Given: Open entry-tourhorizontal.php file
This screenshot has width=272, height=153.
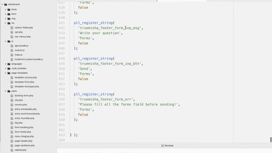Looking at the screenshot, I should coord(27,114).
